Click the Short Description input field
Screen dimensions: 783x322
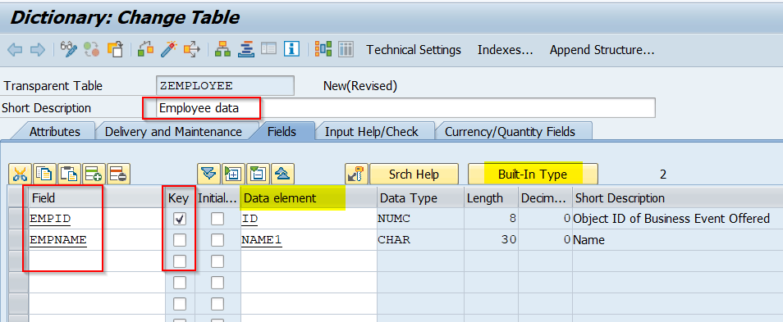(405, 107)
